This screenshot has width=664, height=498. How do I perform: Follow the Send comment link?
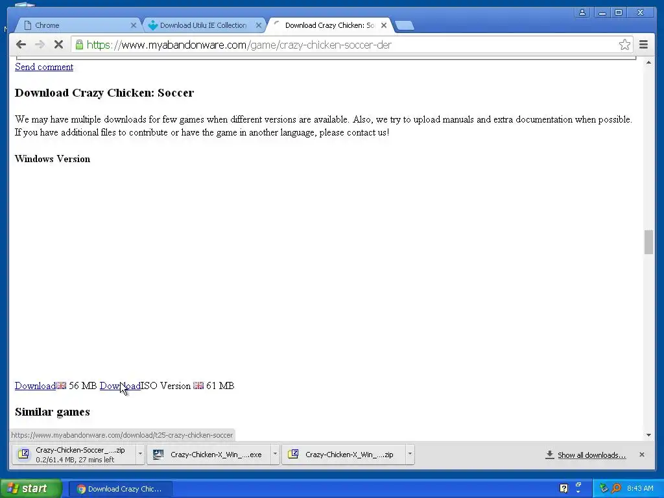point(44,67)
